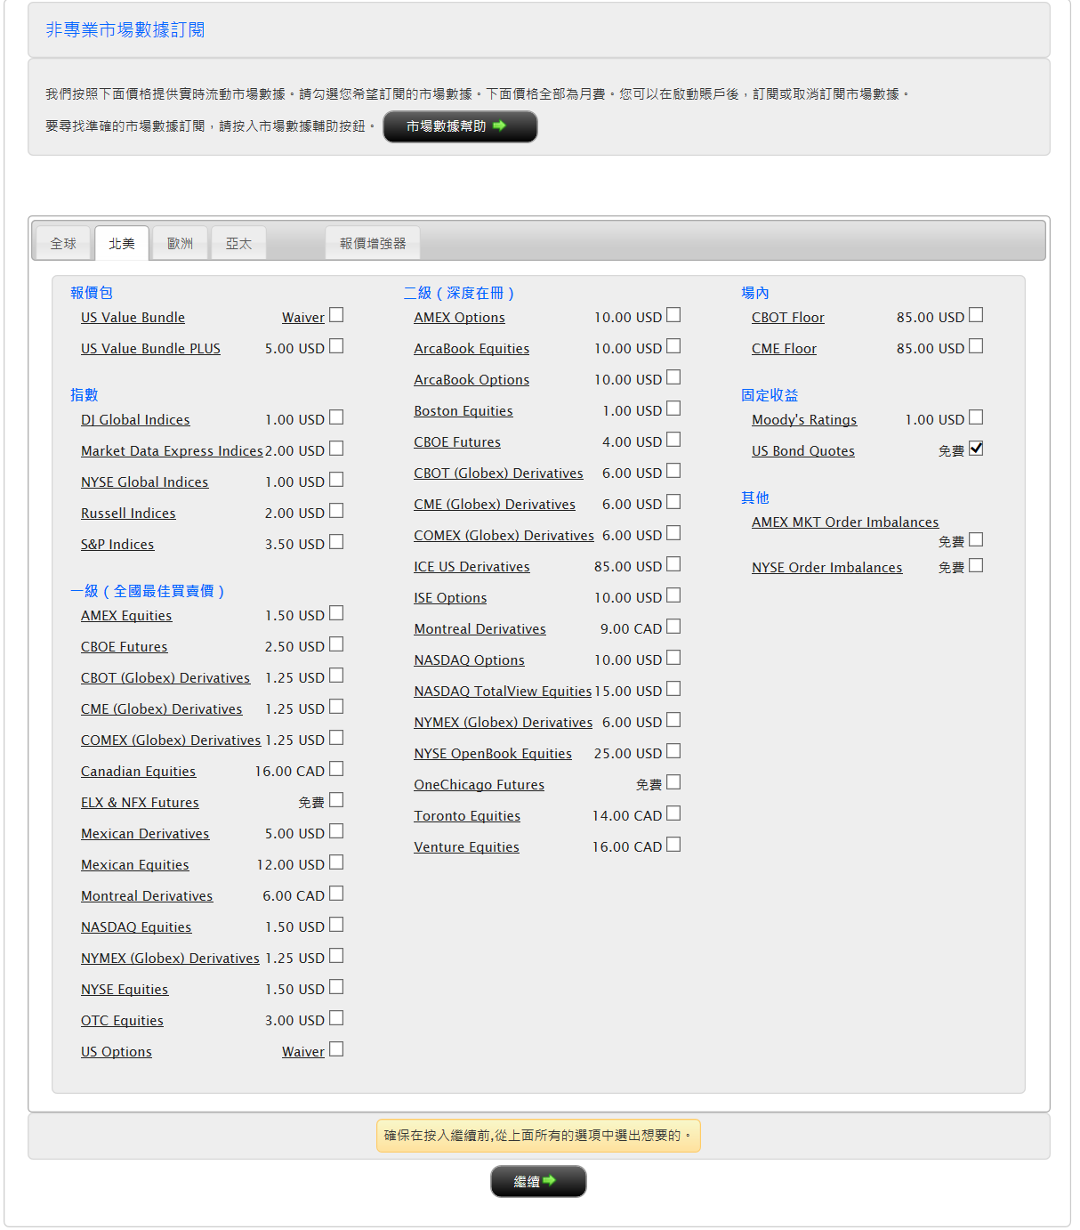Open the 歐洲 tab
The image size is (1080, 1230).
pos(180,243)
